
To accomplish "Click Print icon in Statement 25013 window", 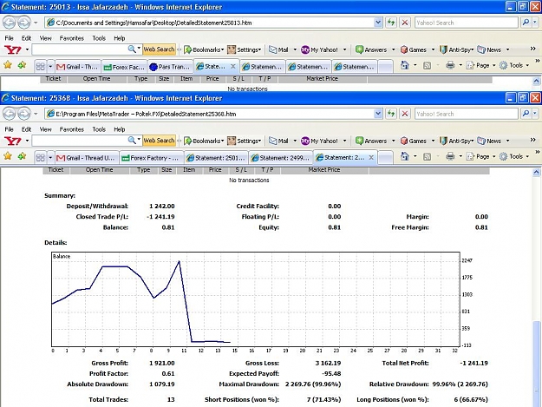I will [450, 65].
